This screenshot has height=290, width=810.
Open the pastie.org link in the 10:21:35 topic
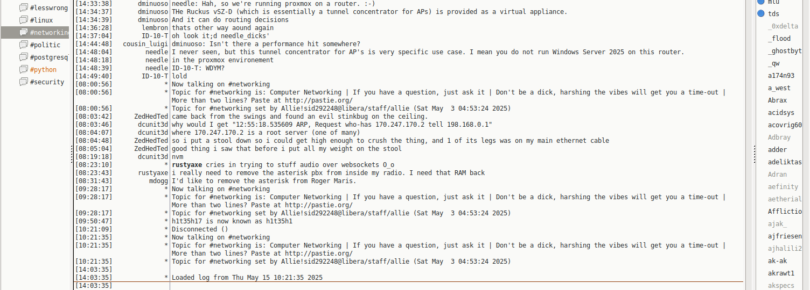319,253
